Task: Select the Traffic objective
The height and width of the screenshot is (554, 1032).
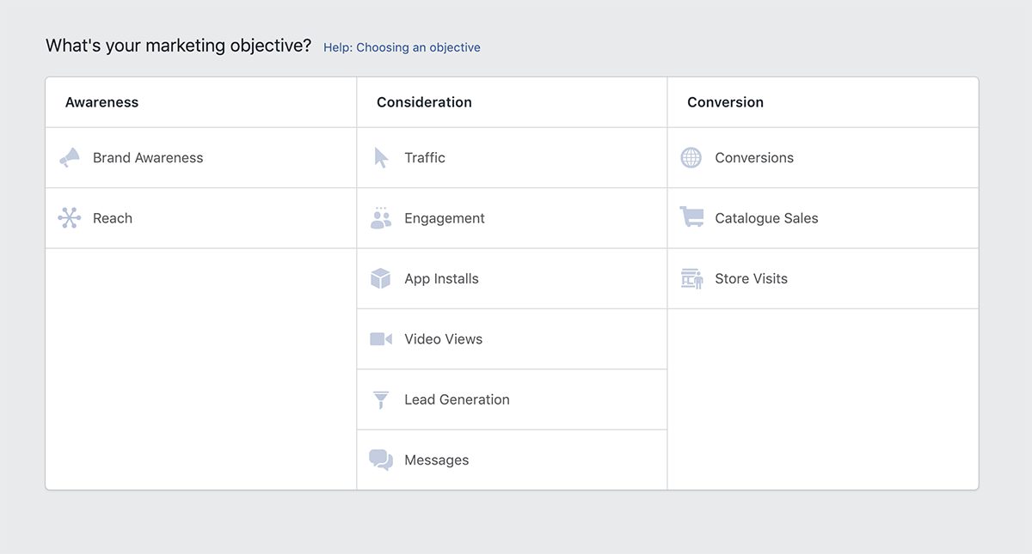Action: (512, 158)
